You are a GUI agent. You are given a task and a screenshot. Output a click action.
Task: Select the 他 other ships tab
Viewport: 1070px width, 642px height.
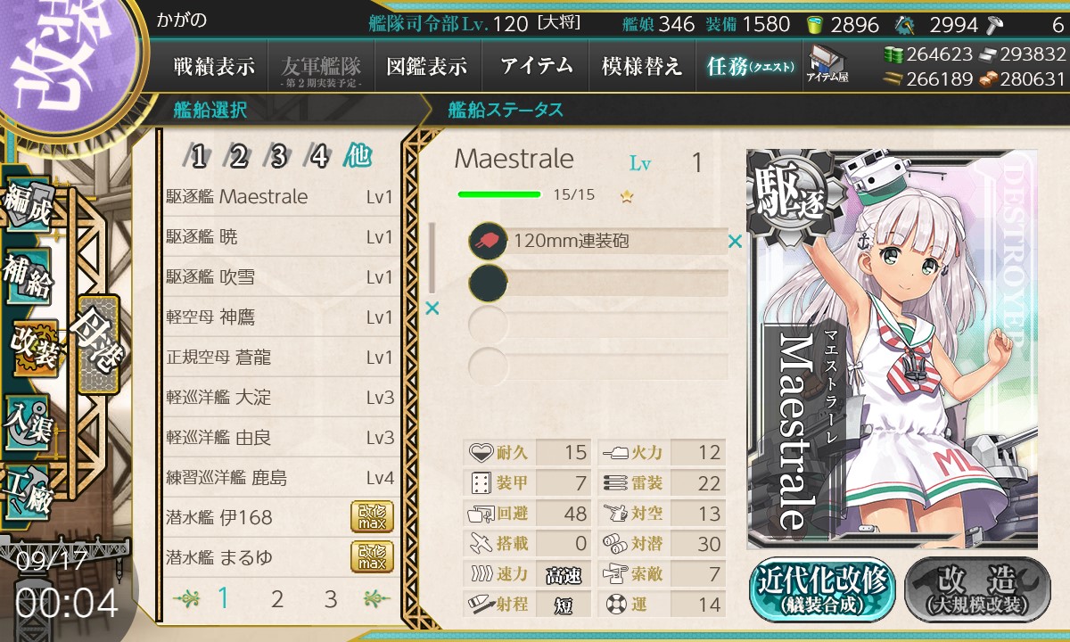coord(358,157)
